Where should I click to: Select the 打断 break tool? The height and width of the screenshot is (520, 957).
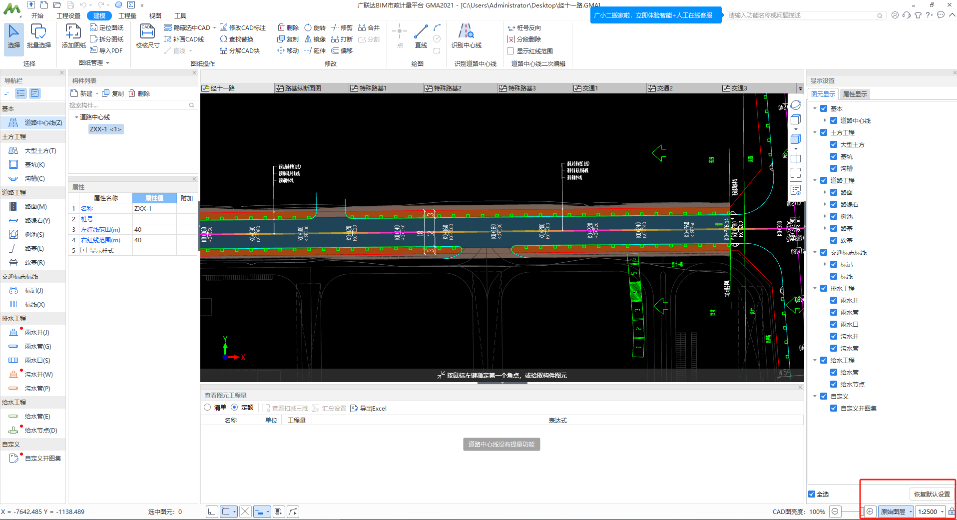pyautogui.click(x=342, y=39)
